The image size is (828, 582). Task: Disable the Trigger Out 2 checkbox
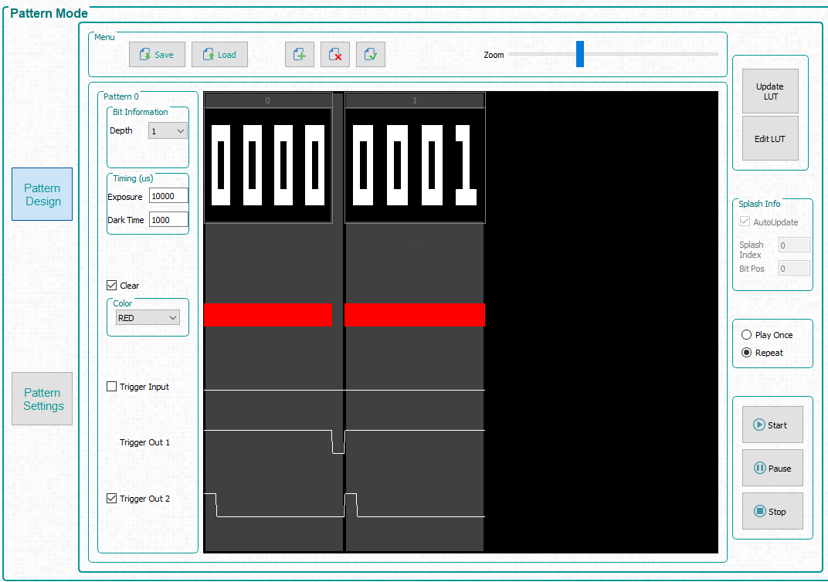click(111, 499)
